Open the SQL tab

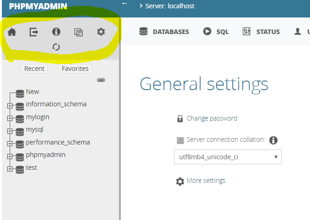(216, 32)
